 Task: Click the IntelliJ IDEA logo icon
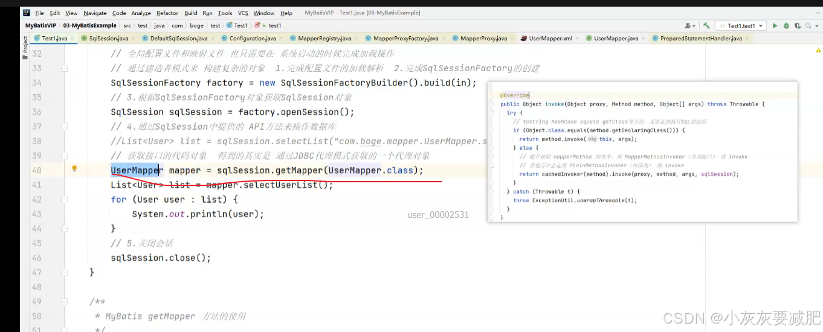pyautogui.click(x=26, y=13)
